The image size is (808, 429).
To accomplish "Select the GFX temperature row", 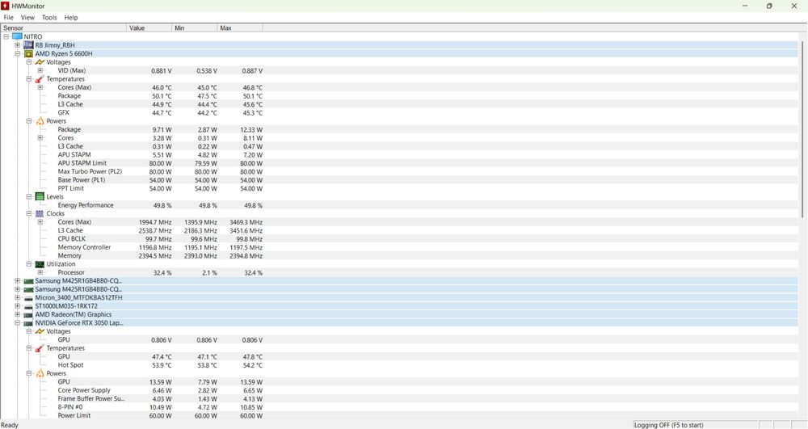I will 399,113.
